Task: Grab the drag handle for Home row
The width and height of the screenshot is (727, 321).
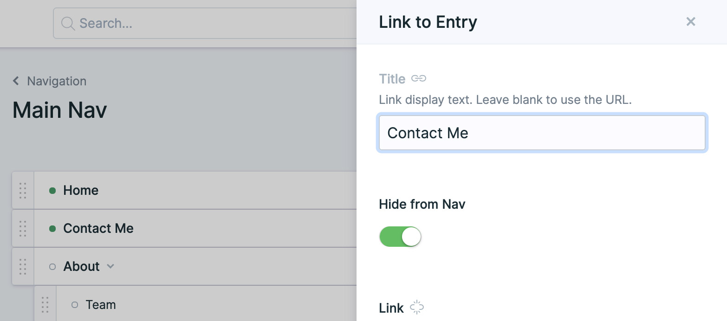Action: point(23,190)
